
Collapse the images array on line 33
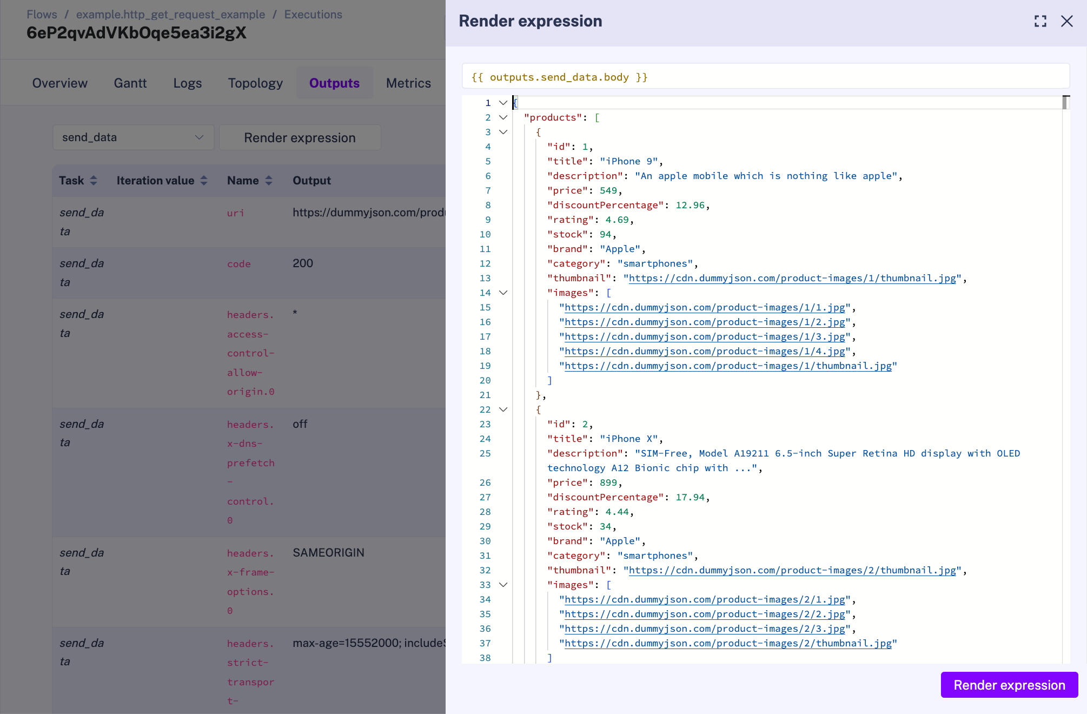pos(503,585)
